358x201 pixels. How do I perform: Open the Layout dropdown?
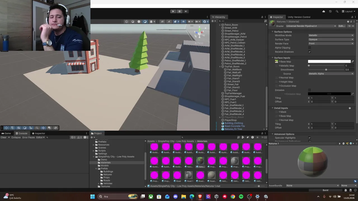[x=349, y=11]
